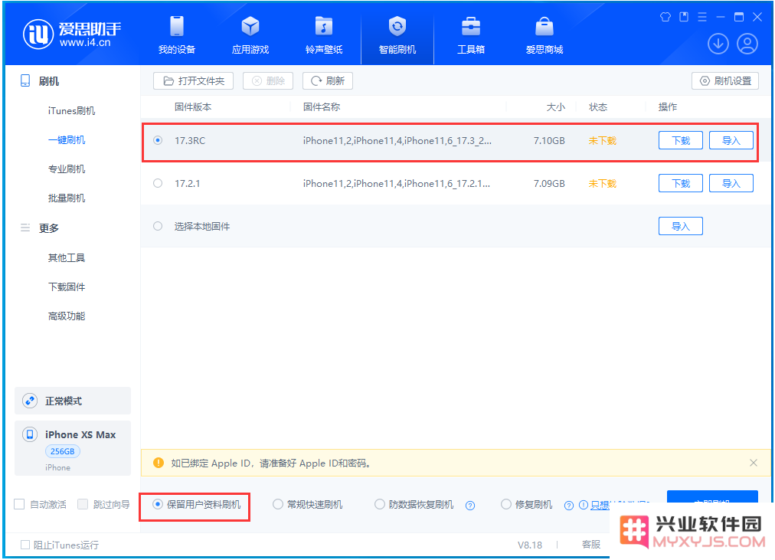Image resolution: width=775 pixels, height=560 pixels.
Task: Click the Apple ID warning exclamation icon
Action: pyautogui.click(x=159, y=463)
